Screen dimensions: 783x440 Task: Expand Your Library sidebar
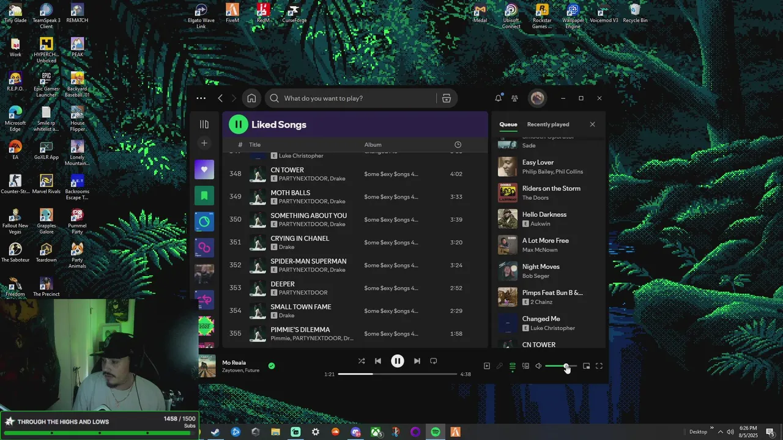[204, 124]
